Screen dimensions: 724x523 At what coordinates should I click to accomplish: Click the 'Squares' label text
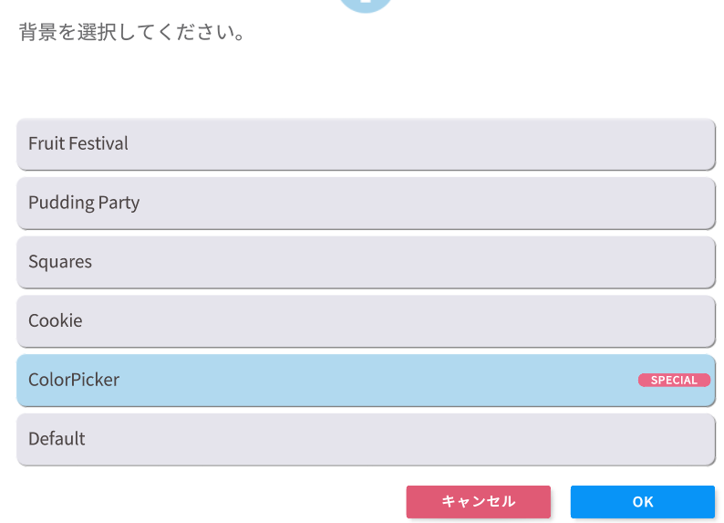[x=60, y=262]
